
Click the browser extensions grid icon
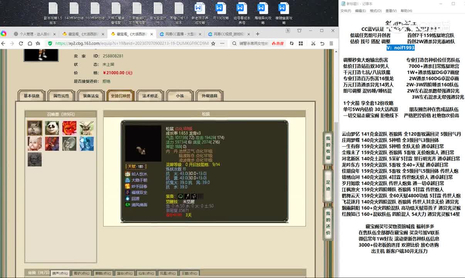[x=301, y=44]
